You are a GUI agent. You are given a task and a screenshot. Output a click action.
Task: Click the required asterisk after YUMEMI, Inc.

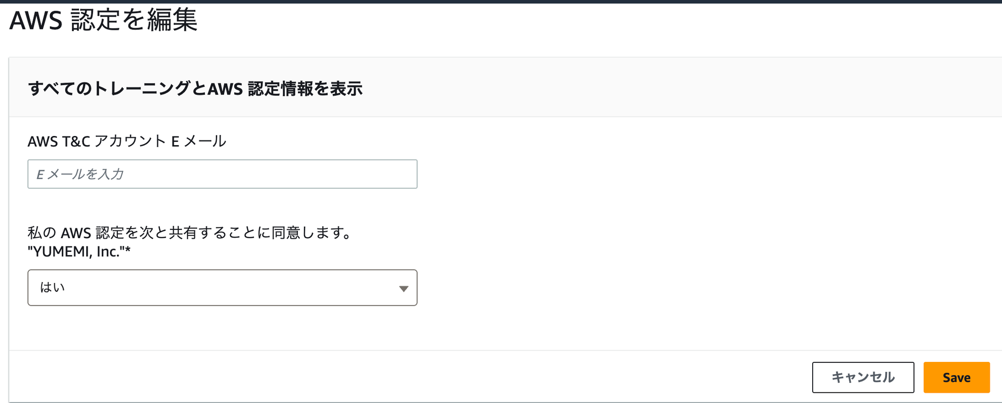(128, 251)
